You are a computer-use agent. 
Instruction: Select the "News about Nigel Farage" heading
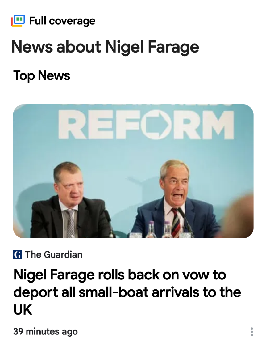coord(105,47)
